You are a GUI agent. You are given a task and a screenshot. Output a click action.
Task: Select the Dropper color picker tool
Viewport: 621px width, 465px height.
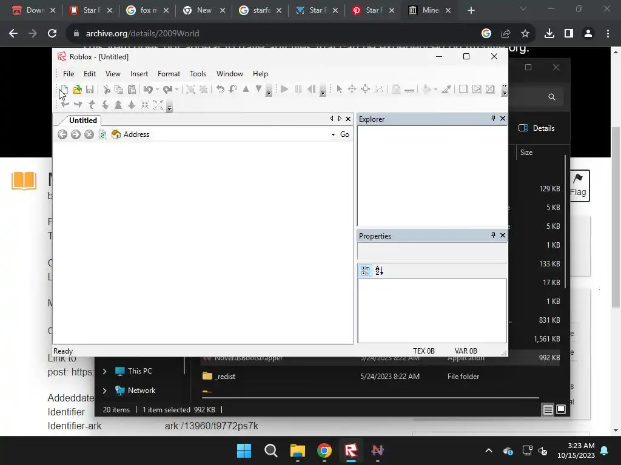click(x=446, y=90)
